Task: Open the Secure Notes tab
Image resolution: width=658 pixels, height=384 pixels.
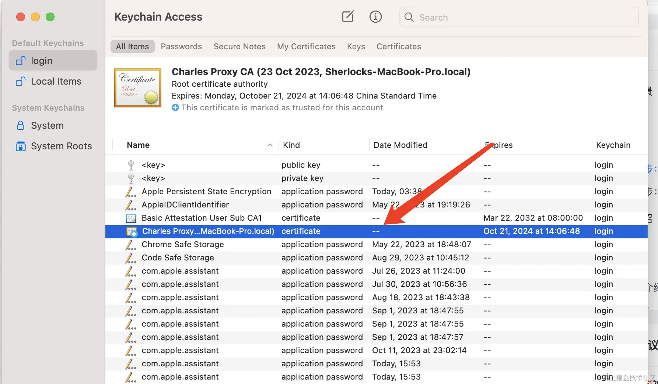Action: [x=239, y=46]
